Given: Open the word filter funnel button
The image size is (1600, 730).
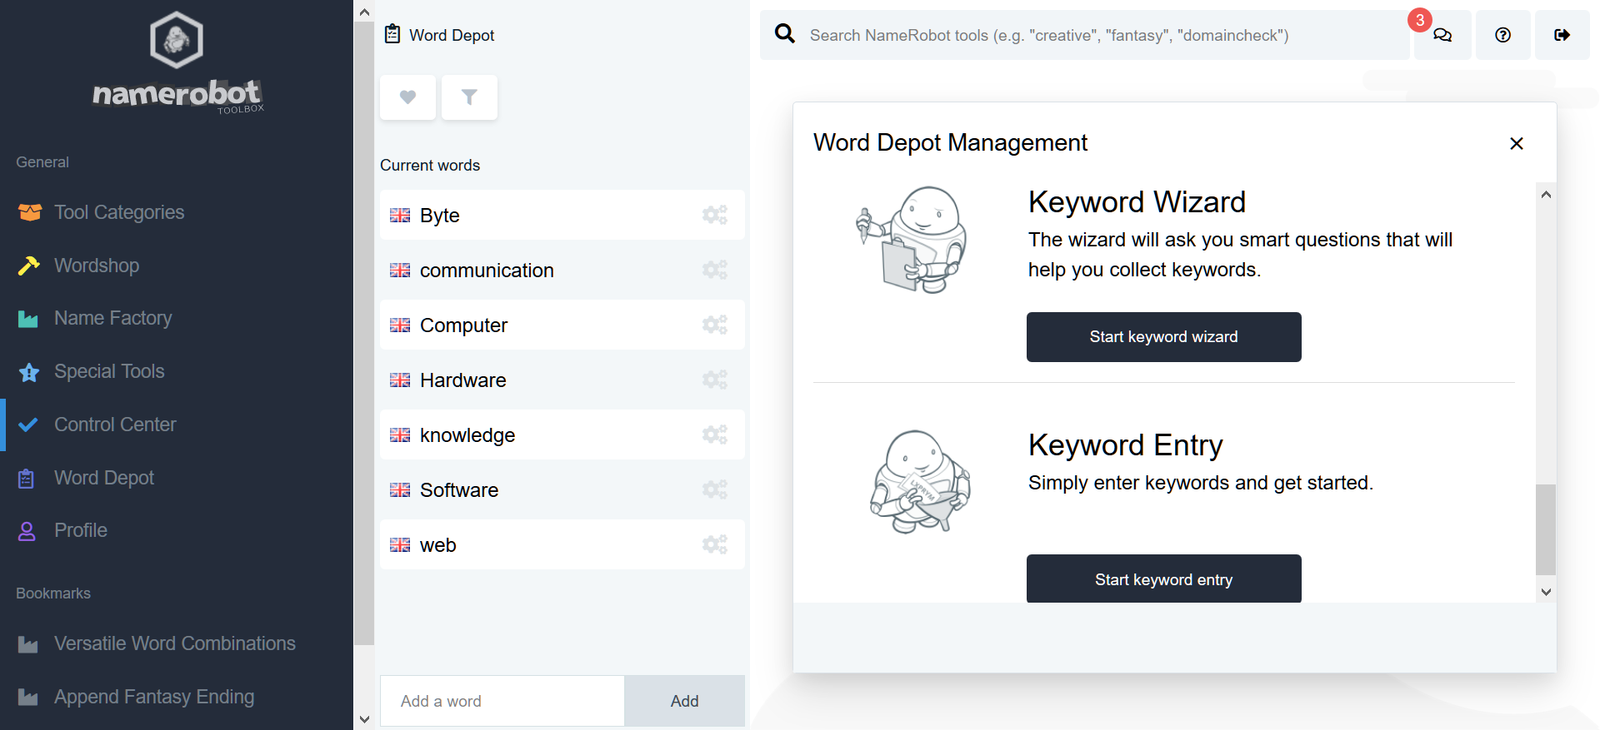Looking at the screenshot, I should coord(469,97).
